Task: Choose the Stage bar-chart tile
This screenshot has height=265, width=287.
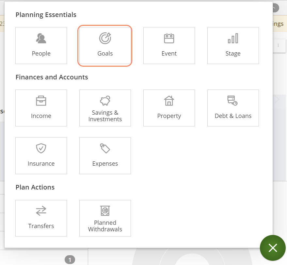Action: point(233,45)
